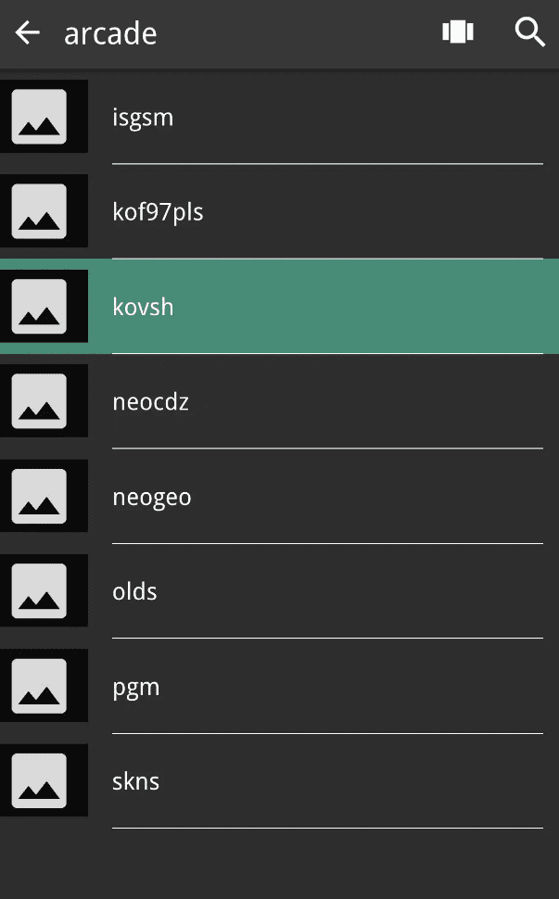This screenshot has width=559, height=899.
Task: Select kof97pls from the list
Action: pos(324,212)
